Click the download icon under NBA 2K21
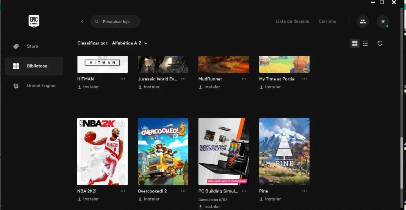 coord(79,199)
